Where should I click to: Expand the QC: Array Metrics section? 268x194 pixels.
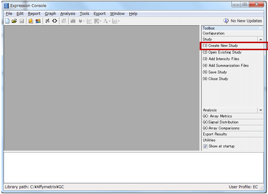click(x=217, y=116)
